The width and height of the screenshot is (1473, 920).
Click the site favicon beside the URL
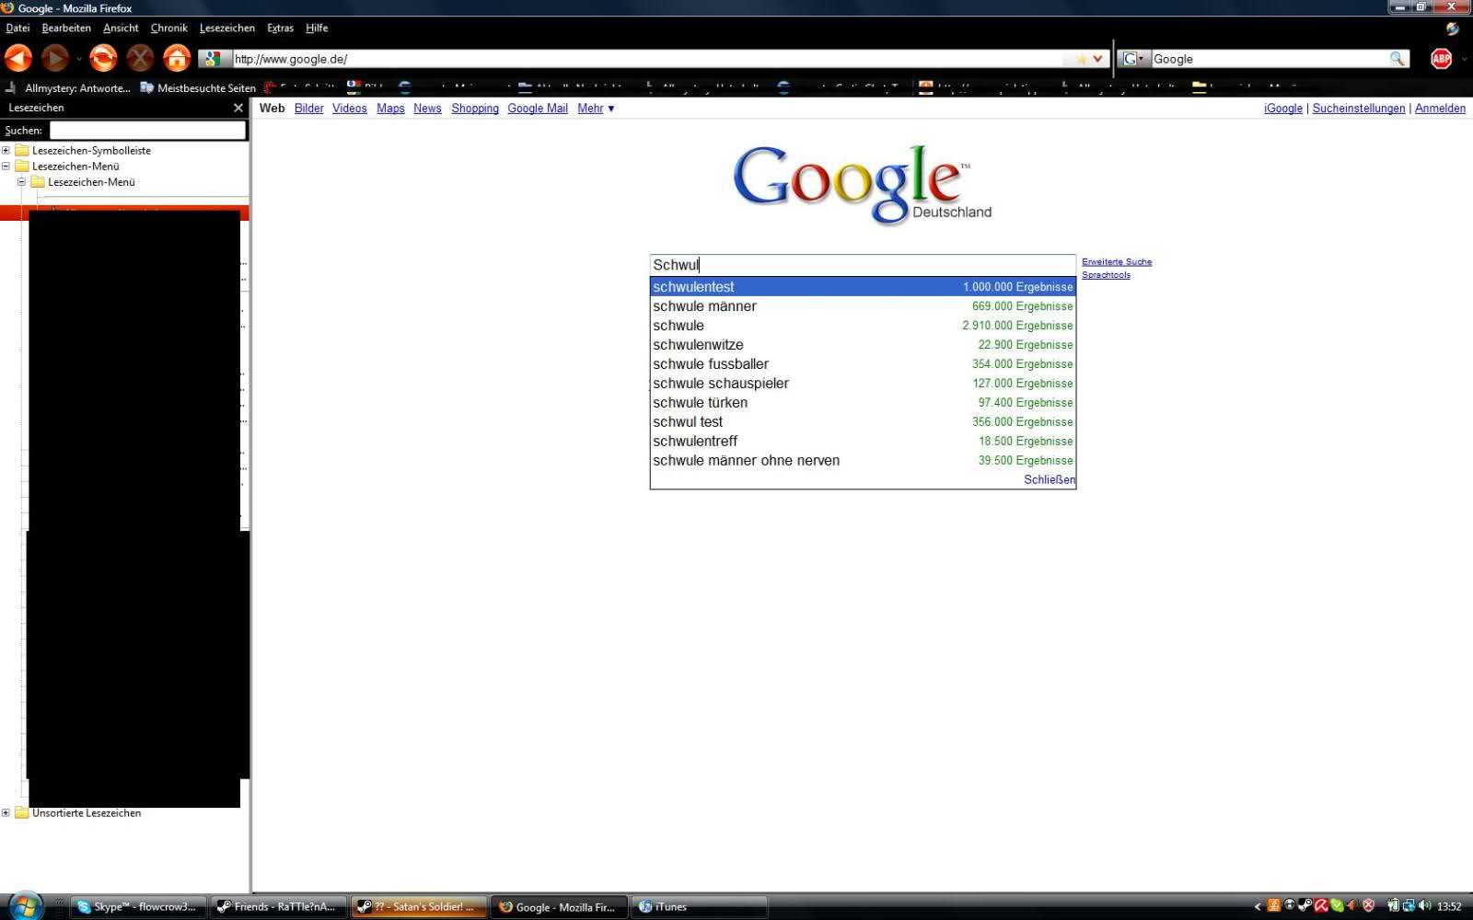click(x=213, y=59)
